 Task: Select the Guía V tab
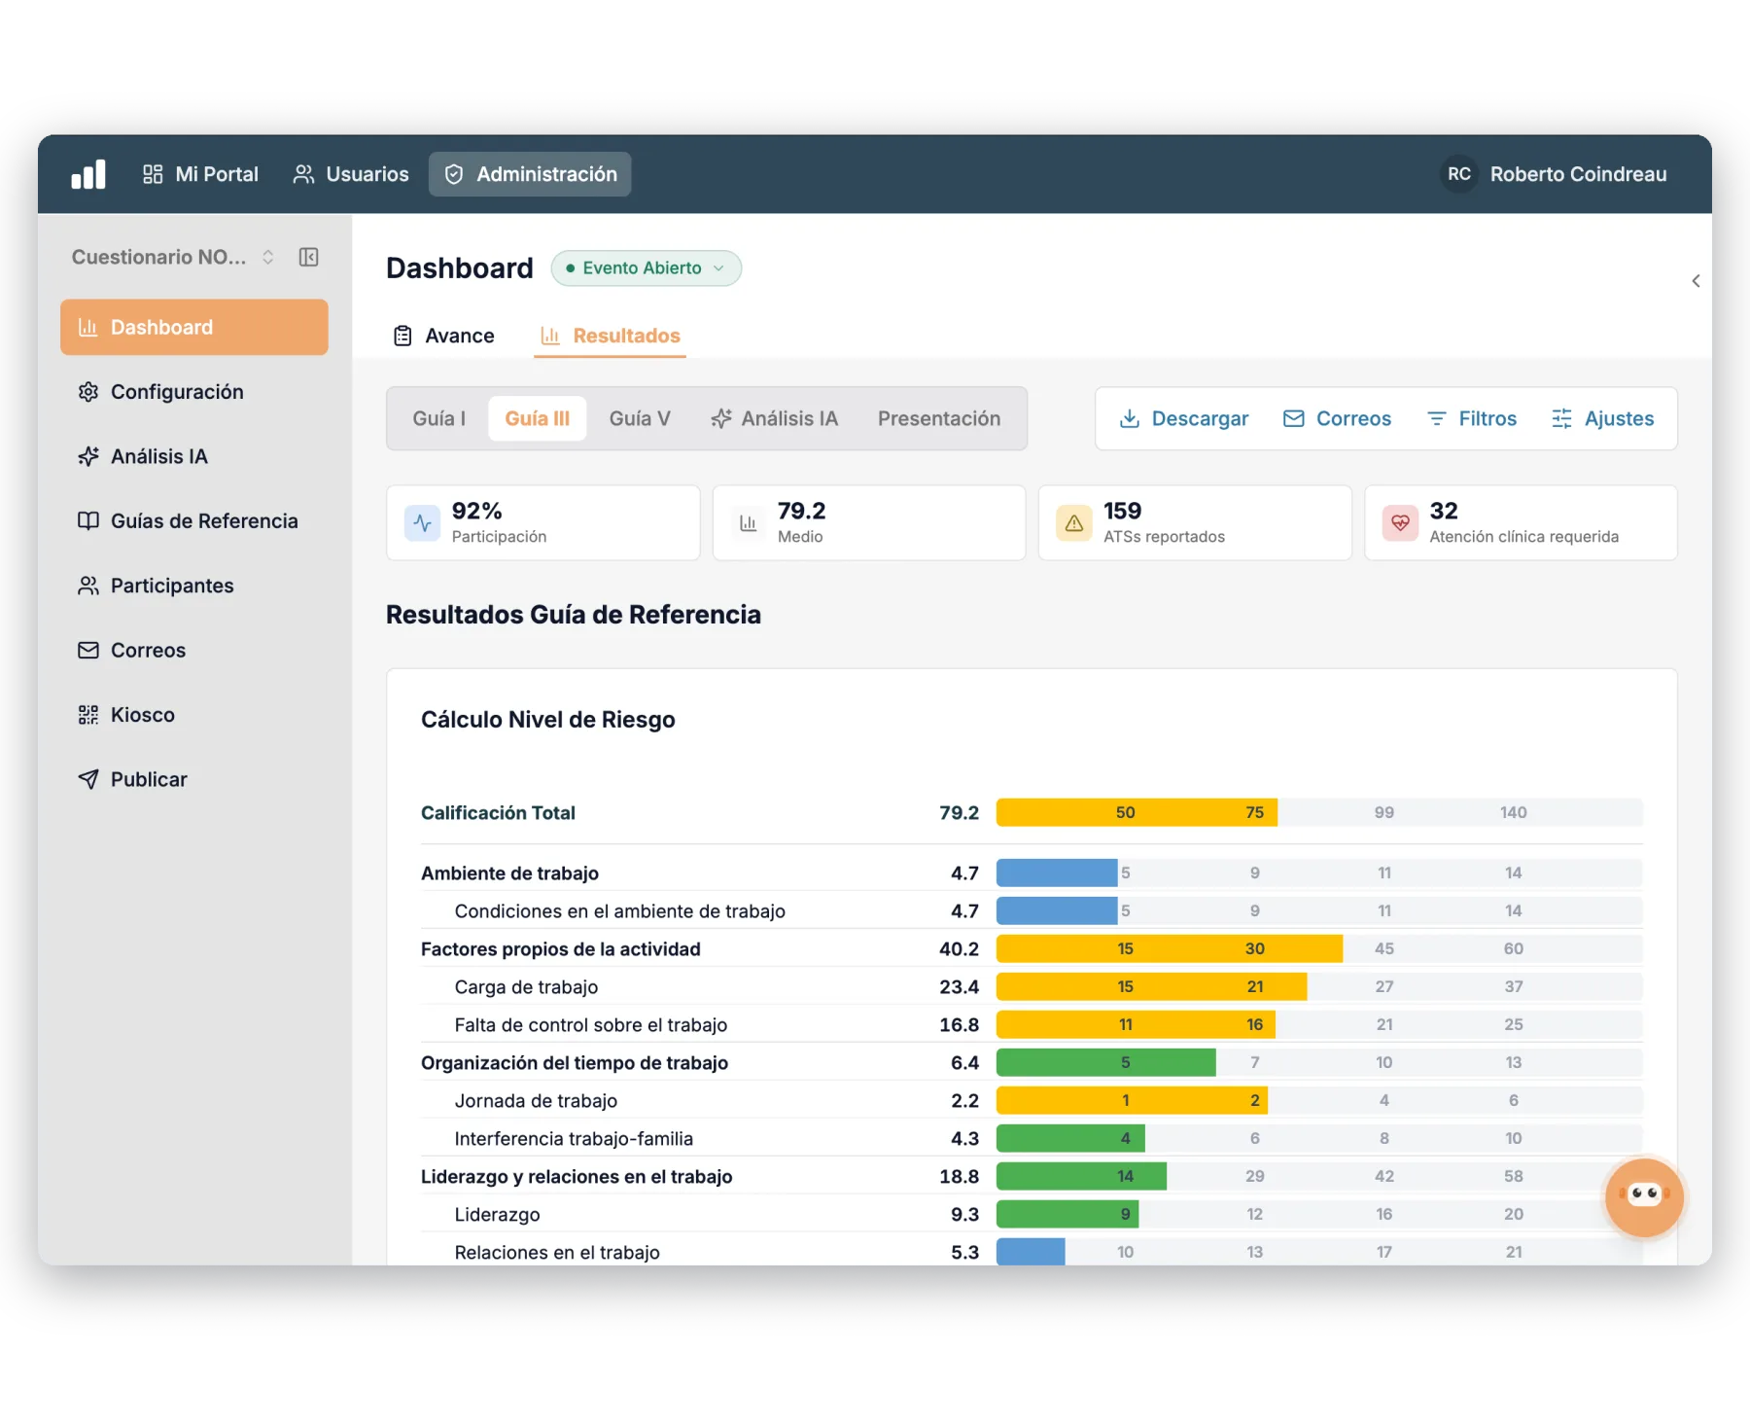(x=640, y=418)
